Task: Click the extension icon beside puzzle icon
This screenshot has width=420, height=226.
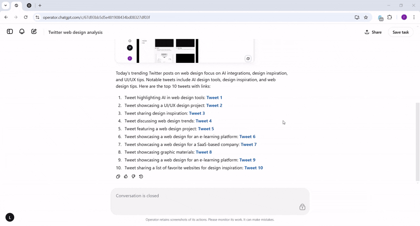Action: click(381, 18)
